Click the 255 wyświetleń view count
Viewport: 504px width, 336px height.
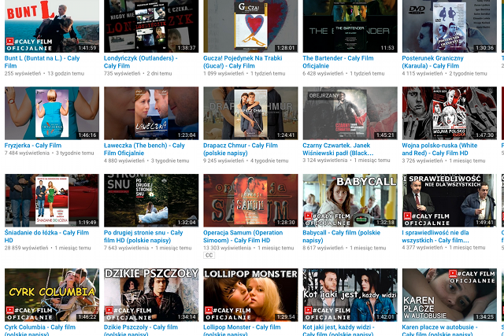[x=23, y=73]
